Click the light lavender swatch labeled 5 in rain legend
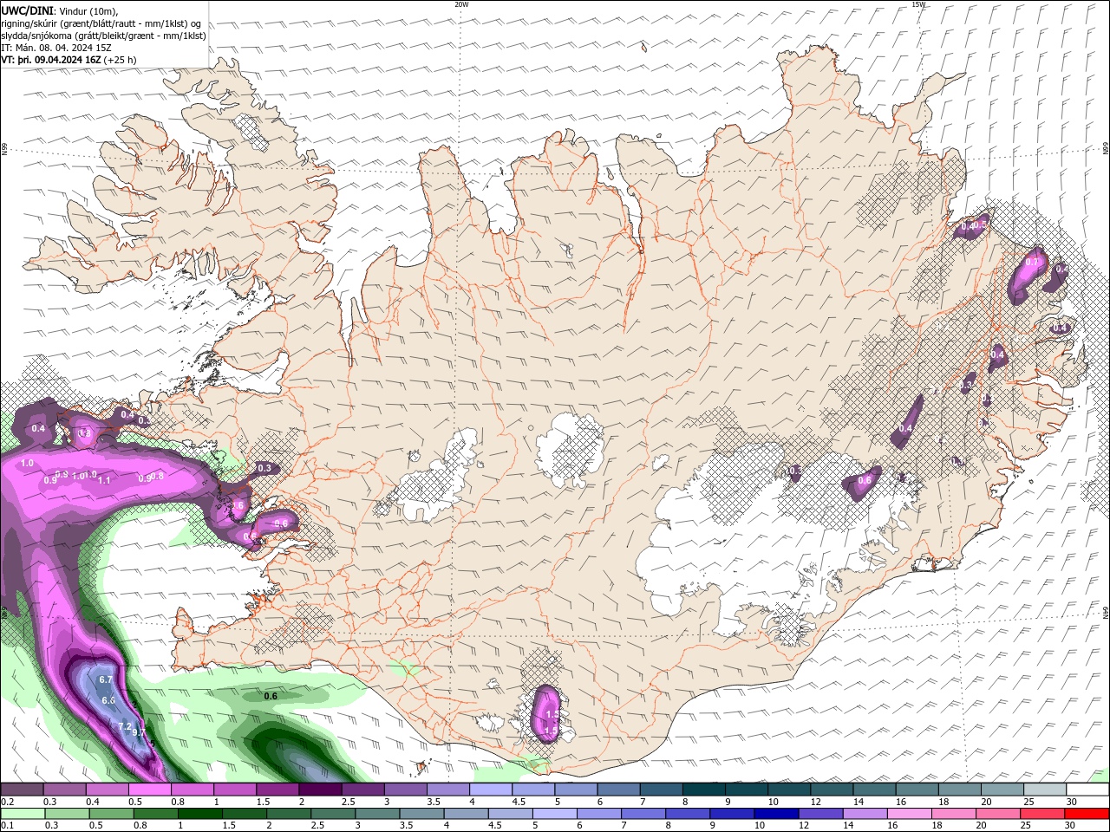Image resolution: width=1110 pixels, height=832 pixels. pos(554,813)
